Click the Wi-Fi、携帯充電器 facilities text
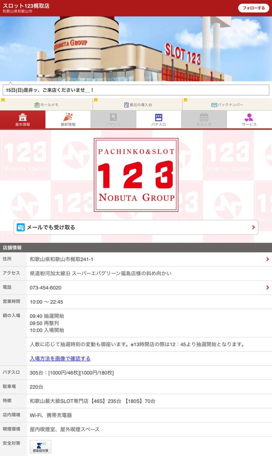This screenshot has width=272, height=456. pyautogui.click(x=51, y=415)
